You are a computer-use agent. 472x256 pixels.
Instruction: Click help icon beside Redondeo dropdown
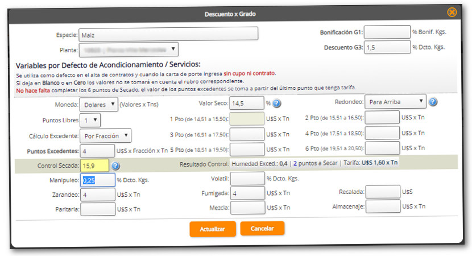tap(433, 102)
